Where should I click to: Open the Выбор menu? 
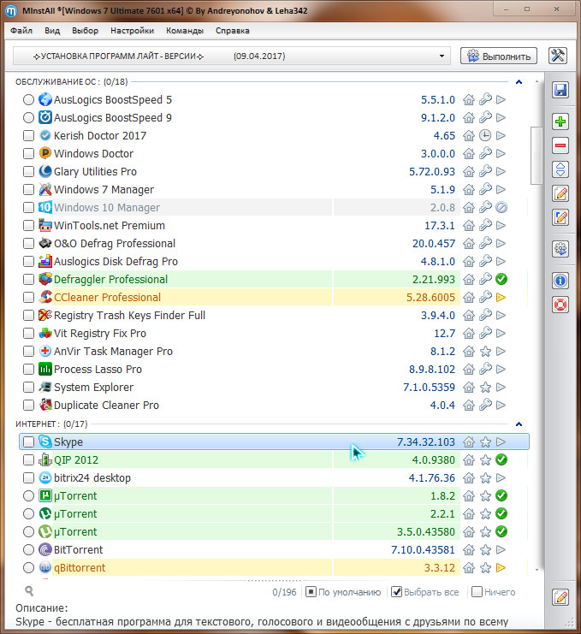pos(85,31)
